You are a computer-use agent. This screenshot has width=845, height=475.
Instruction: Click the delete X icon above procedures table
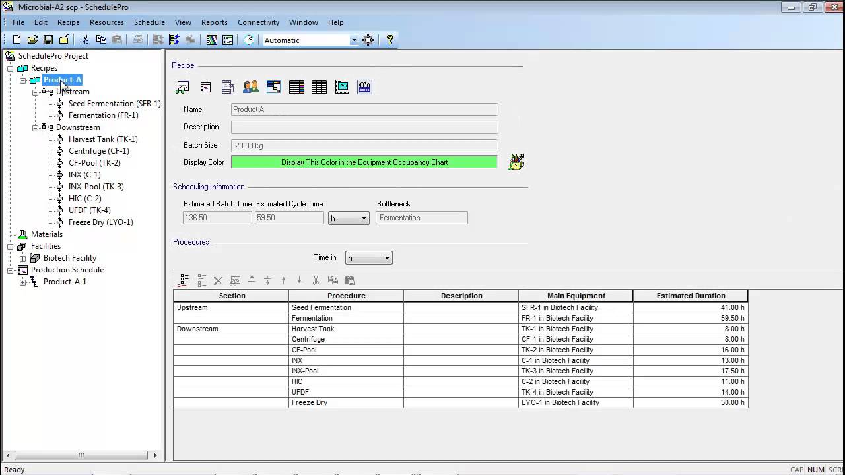click(x=218, y=280)
